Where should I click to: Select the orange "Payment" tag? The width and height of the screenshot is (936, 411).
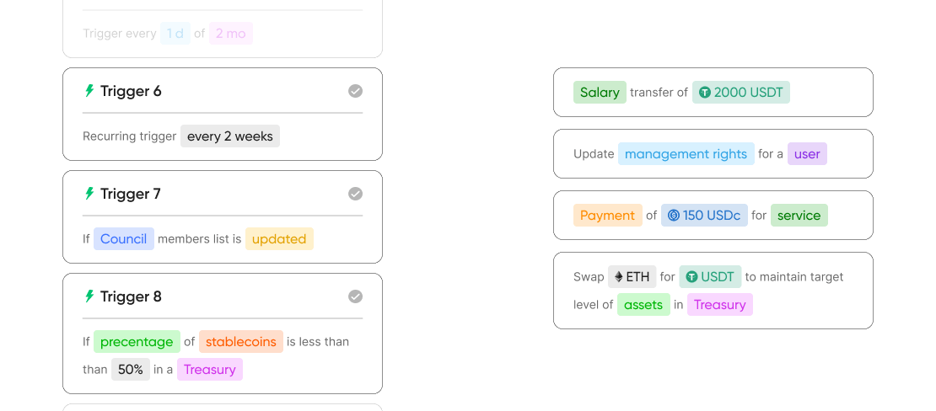[x=607, y=216]
